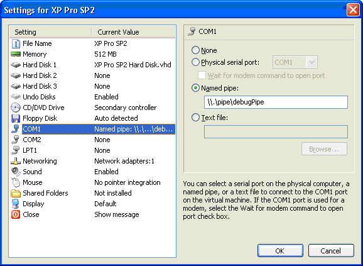Image resolution: width=363 pixels, height=266 pixels.
Task: Click the 'No pointer integration' value
Action: [127, 182]
